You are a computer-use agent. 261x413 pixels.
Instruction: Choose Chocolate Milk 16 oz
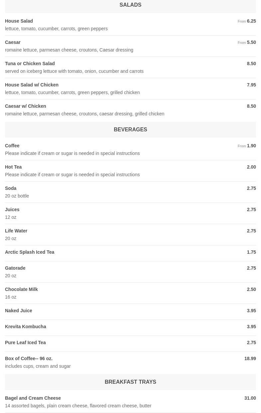click(x=22, y=290)
